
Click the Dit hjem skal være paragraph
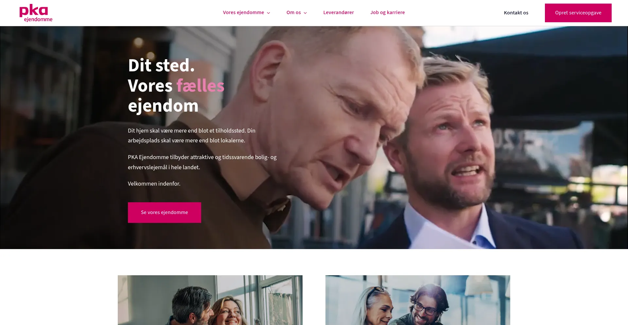point(192,135)
